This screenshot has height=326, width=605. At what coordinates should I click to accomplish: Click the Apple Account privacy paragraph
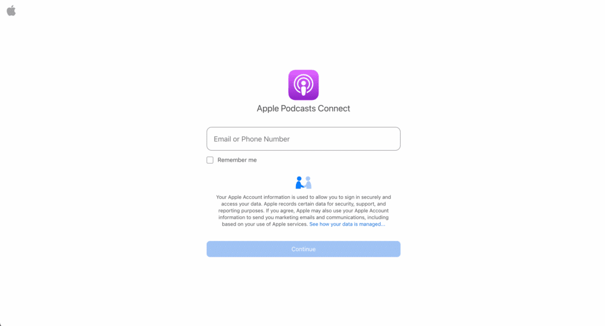pos(303,211)
